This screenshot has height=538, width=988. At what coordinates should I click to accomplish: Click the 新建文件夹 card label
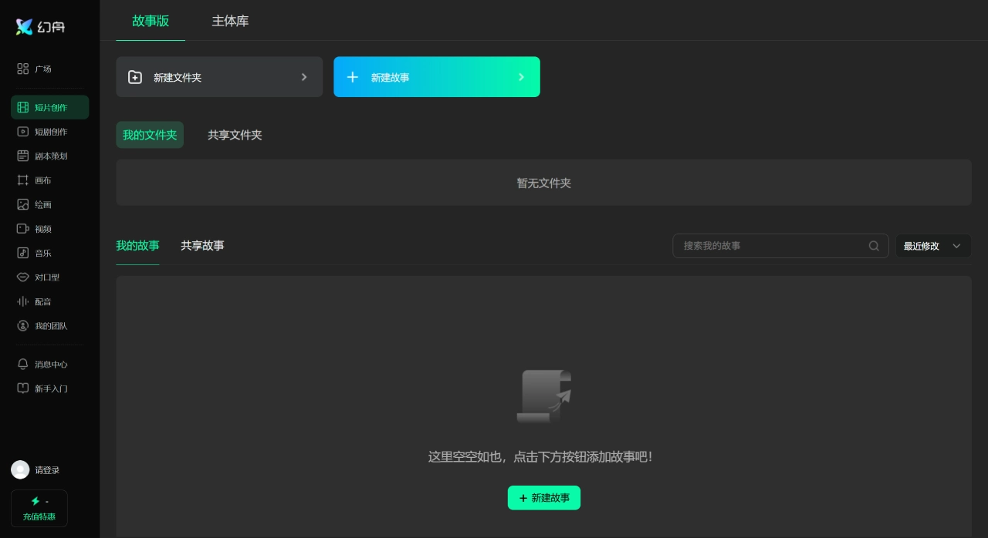pyautogui.click(x=178, y=78)
